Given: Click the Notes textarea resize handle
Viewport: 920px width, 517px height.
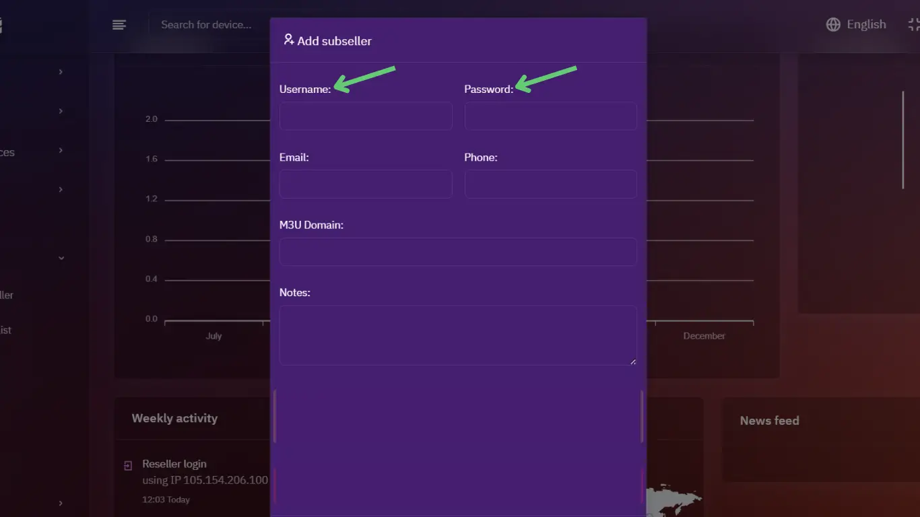Looking at the screenshot, I should click(x=632, y=361).
